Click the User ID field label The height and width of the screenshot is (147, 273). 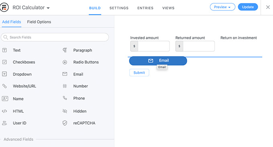(x=20, y=123)
